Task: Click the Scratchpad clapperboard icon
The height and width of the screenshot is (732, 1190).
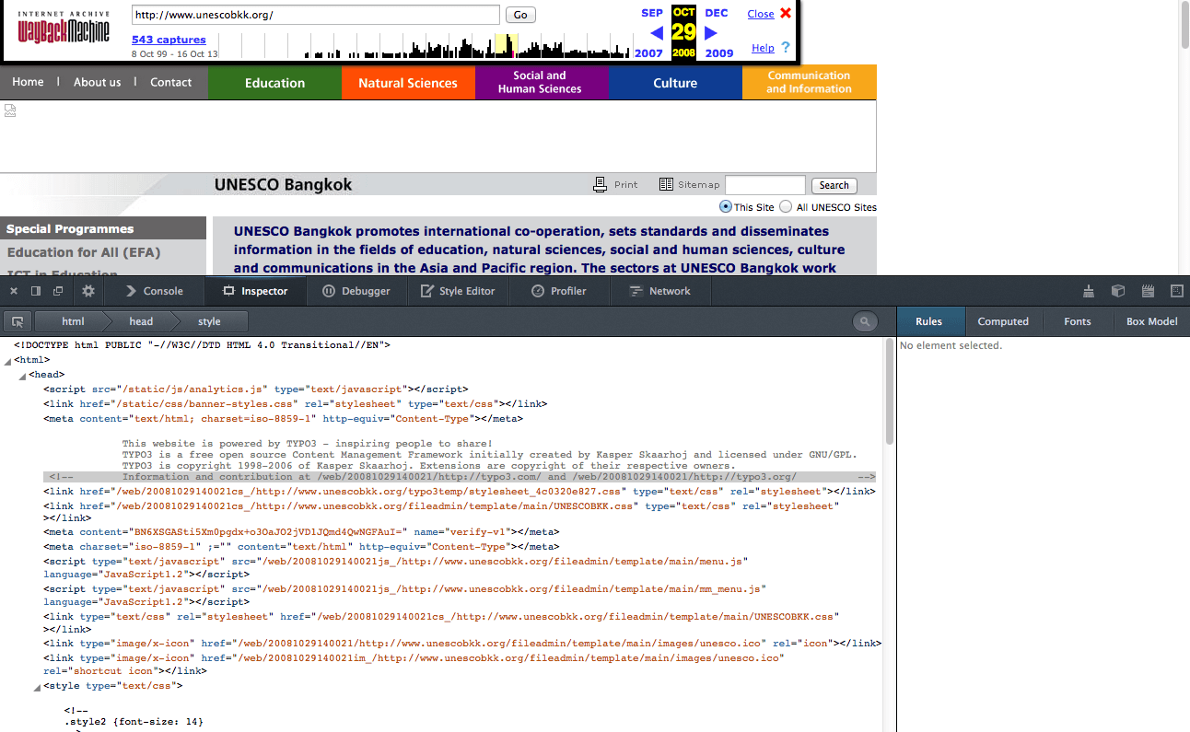Action: pyautogui.click(x=1148, y=291)
